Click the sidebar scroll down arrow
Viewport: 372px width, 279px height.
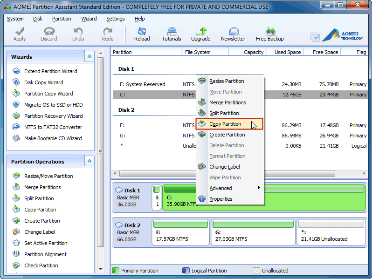pos(101,269)
